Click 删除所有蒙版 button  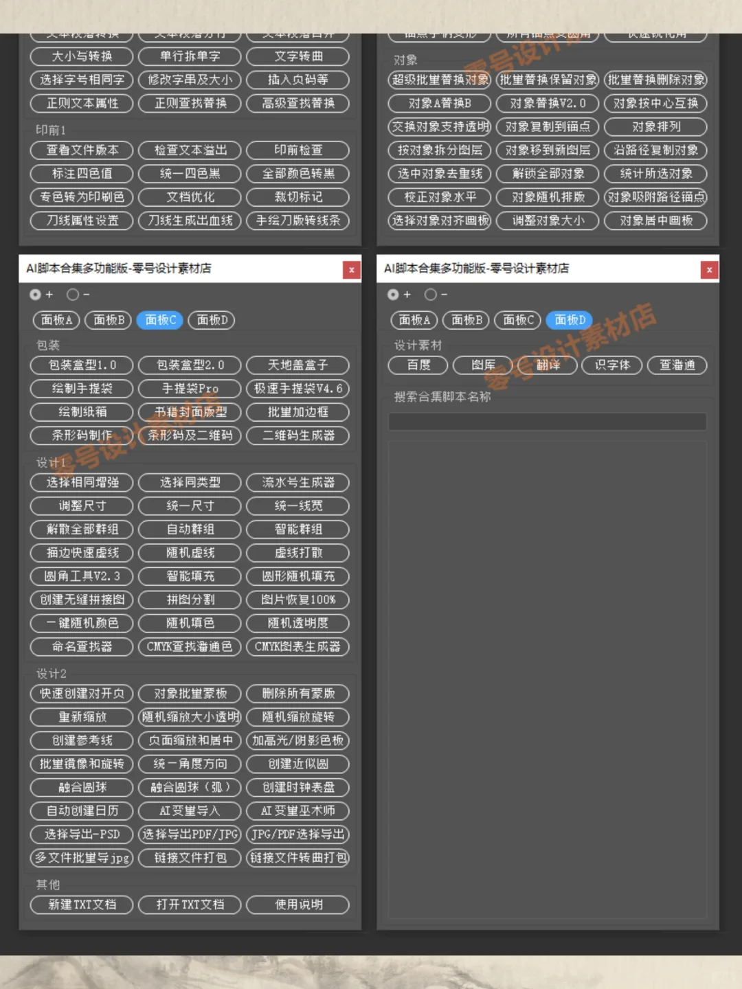(x=298, y=694)
